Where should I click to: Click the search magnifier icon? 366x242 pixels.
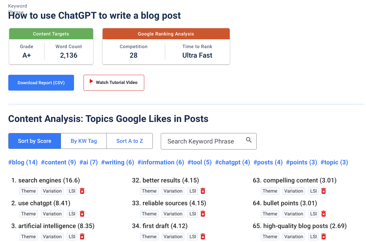pyautogui.click(x=249, y=141)
